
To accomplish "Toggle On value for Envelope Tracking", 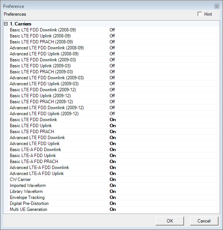I will [x=113, y=197].
